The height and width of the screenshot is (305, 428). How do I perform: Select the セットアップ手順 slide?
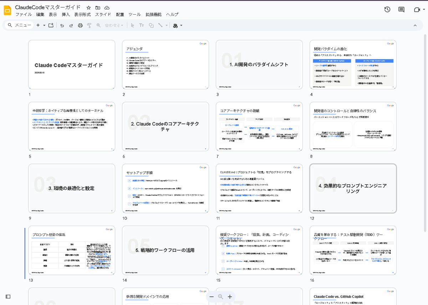[165, 188]
